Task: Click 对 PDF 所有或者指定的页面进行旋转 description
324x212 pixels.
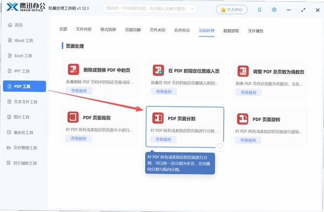Action: click(x=268, y=132)
